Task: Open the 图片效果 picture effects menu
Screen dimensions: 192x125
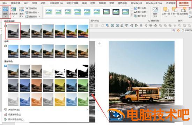Action: point(141,12)
